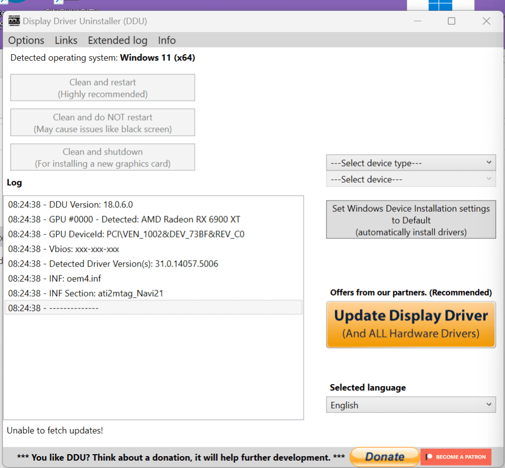
Task: Close the DDU window
Action: (x=486, y=21)
